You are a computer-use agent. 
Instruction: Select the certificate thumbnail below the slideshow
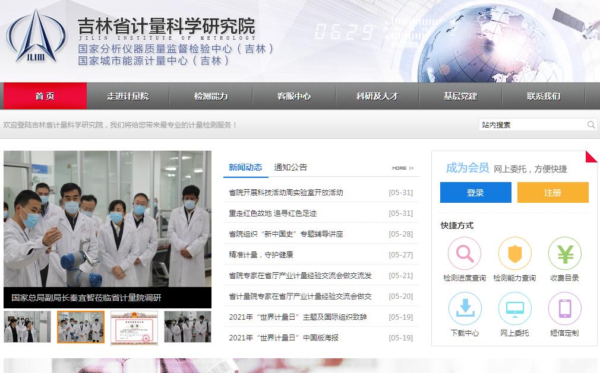coord(134,327)
